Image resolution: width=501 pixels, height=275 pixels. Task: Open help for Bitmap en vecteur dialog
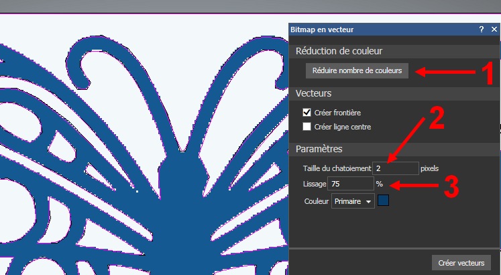point(482,30)
